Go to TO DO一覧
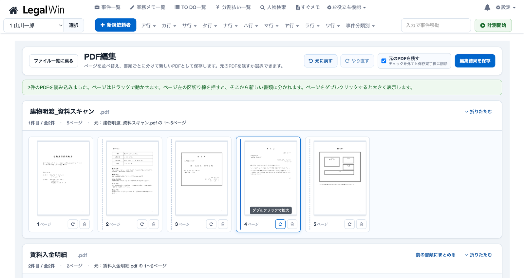This screenshot has height=278, width=524. pos(190,7)
